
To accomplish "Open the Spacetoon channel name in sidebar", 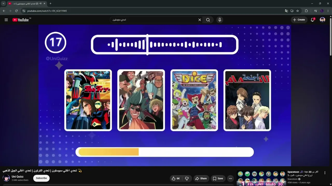I will (292, 179).
